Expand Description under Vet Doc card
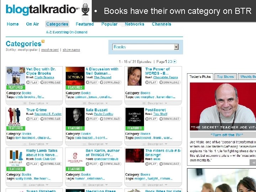This screenshot has width=256, height=192. coord(34,103)
